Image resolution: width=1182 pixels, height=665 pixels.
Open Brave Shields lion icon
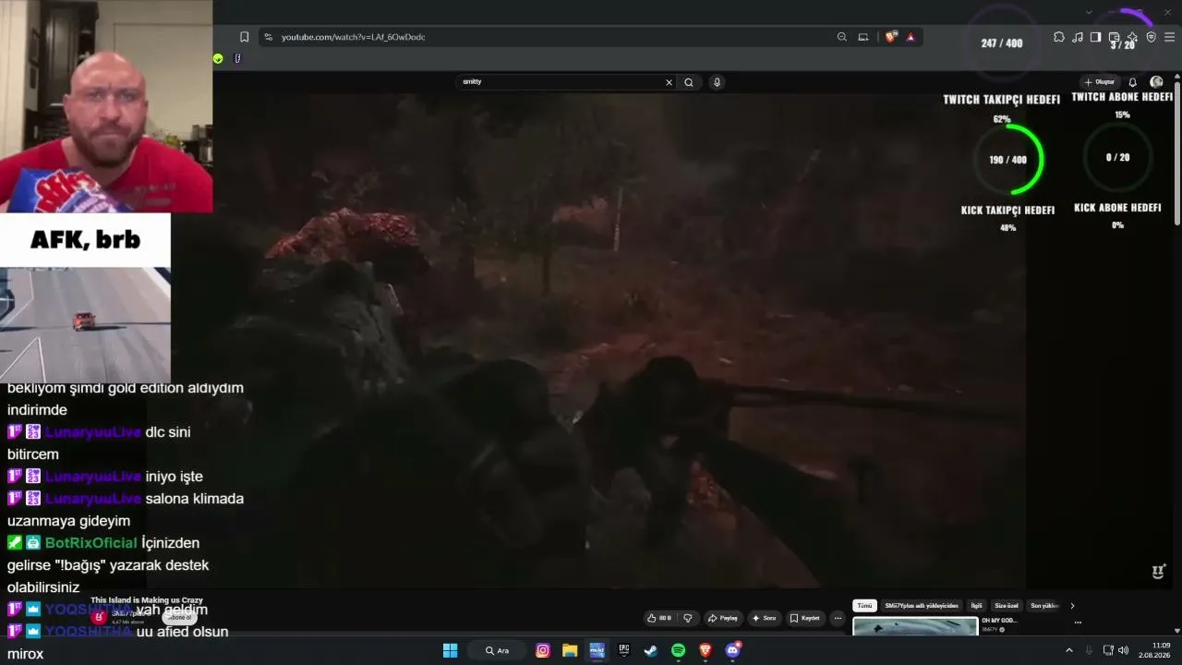pyautogui.click(x=891, y=37)
